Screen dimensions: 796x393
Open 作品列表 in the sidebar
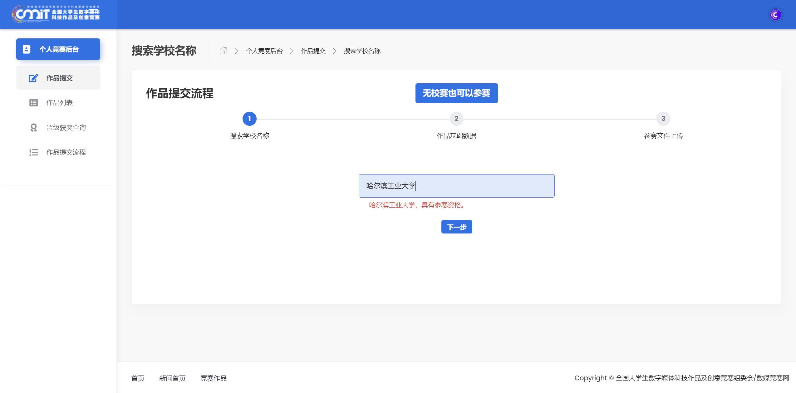(x=59, y=103)
